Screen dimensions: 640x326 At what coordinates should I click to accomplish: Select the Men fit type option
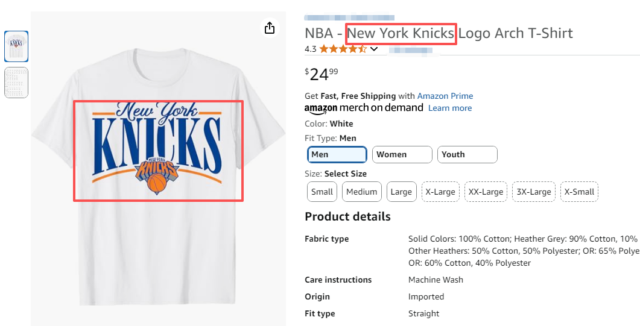click(x=337, y=155)
